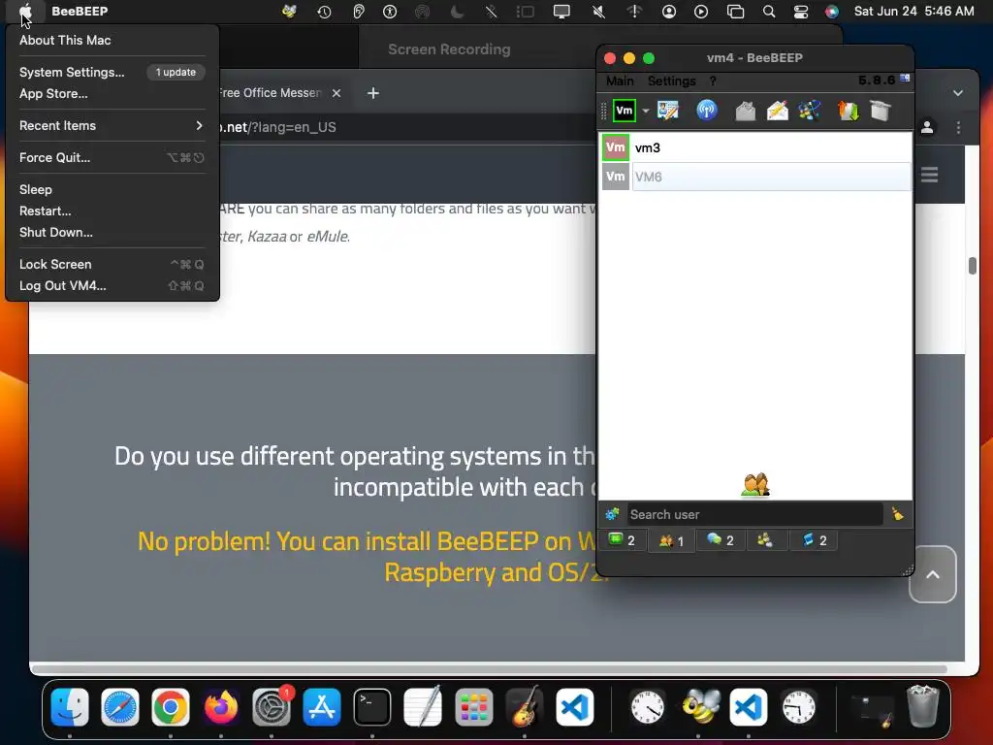Open the website hamburger menu

point(929,175)
